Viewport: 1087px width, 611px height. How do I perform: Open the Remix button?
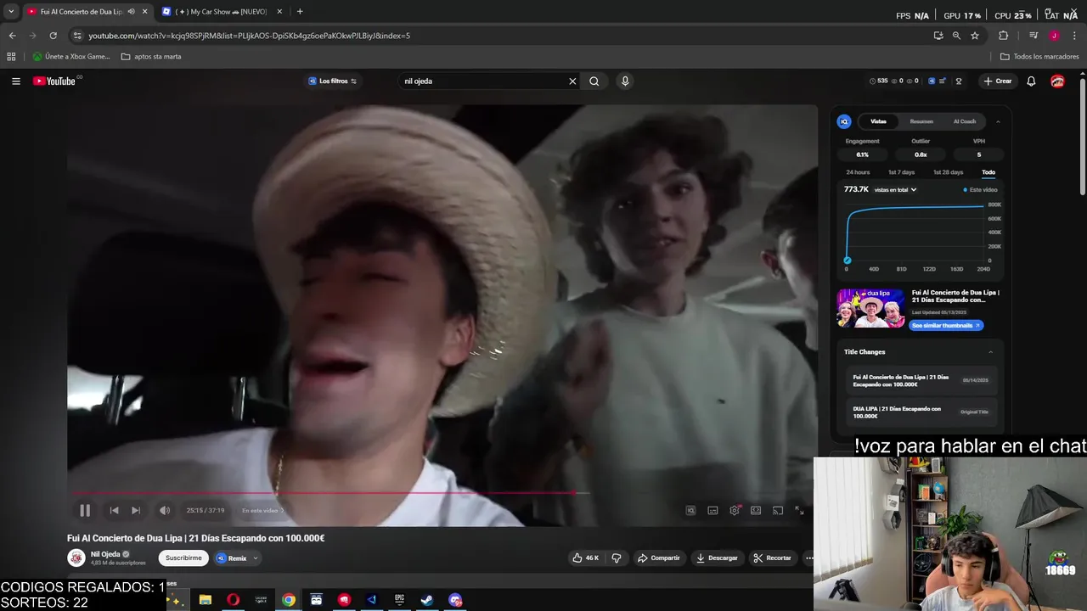(231, 558)
